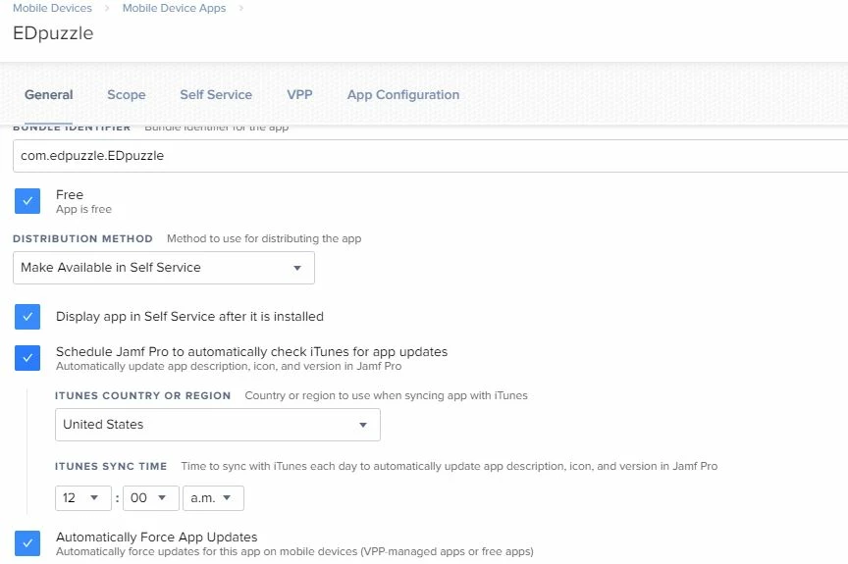This screenshot has height=564, width=848.
Task: Click the bundle identifier input field
Action: tap(430, 156)
